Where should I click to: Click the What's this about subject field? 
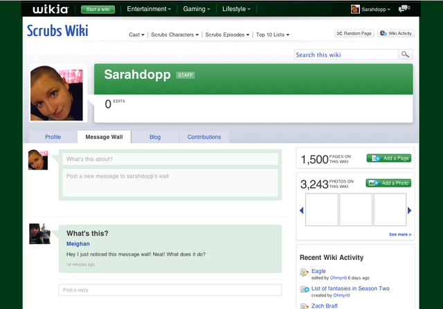[x=170, y=159]
